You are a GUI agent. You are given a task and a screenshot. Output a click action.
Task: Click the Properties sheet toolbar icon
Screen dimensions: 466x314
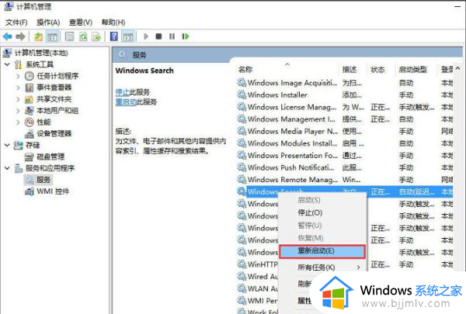[70, 36]
